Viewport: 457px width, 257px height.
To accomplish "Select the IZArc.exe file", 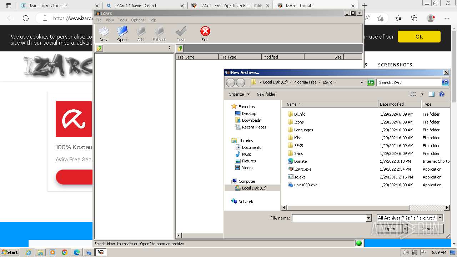I will (300, 169).
